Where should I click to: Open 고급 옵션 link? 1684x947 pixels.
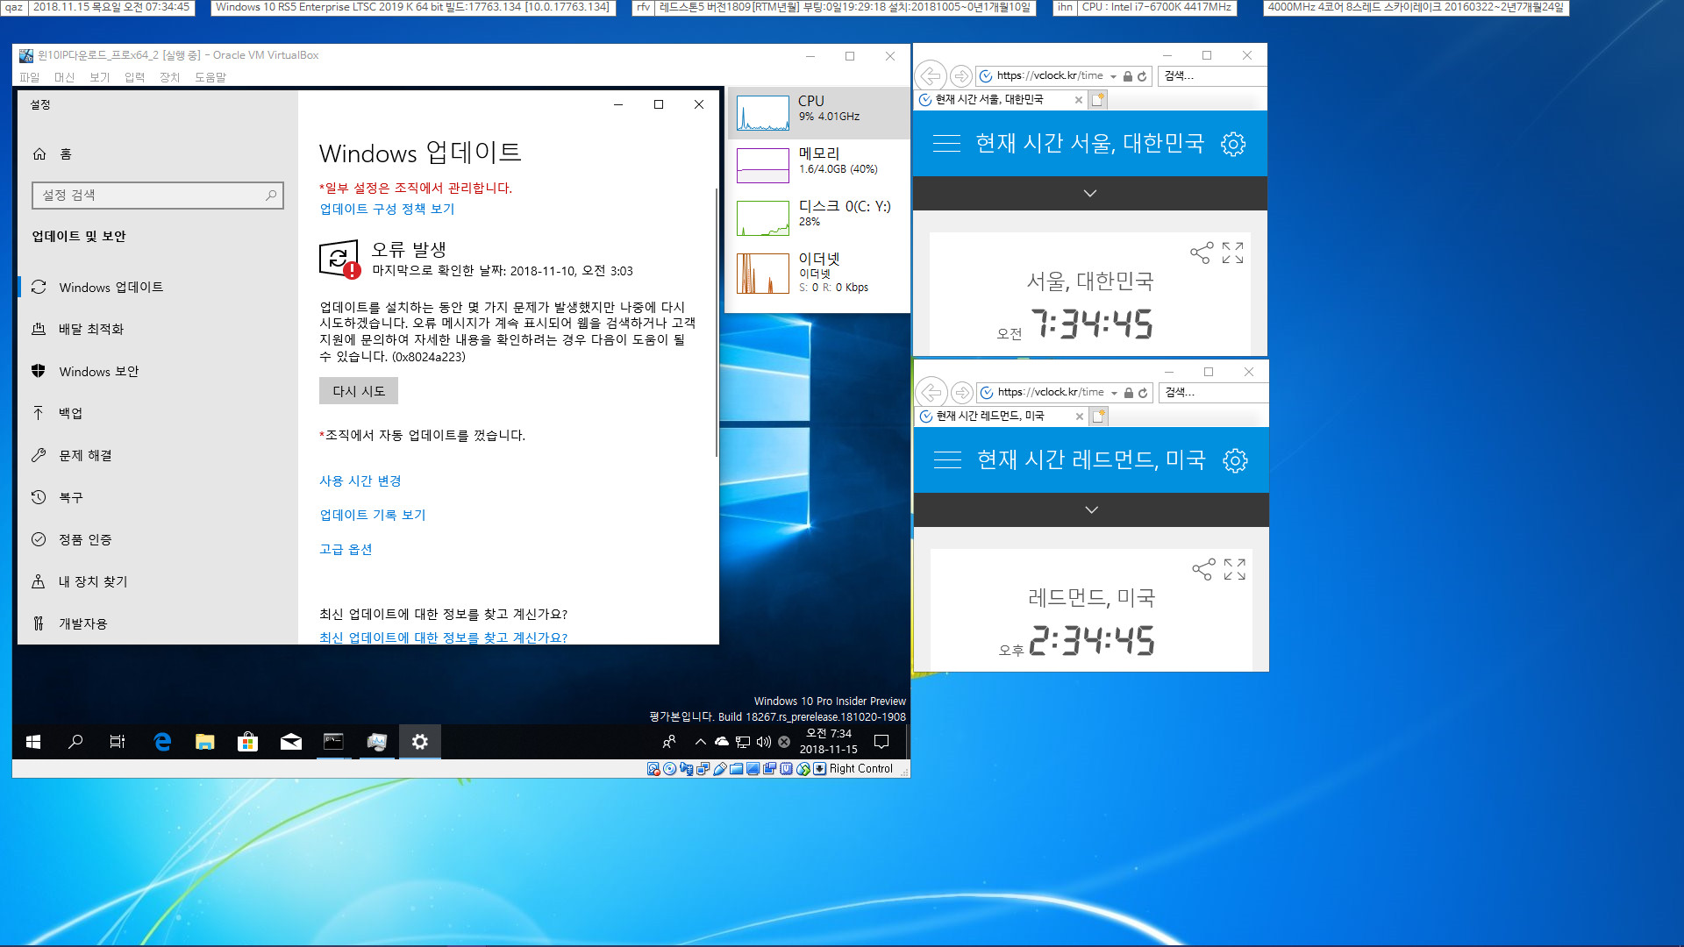click(x=346, y=549)
